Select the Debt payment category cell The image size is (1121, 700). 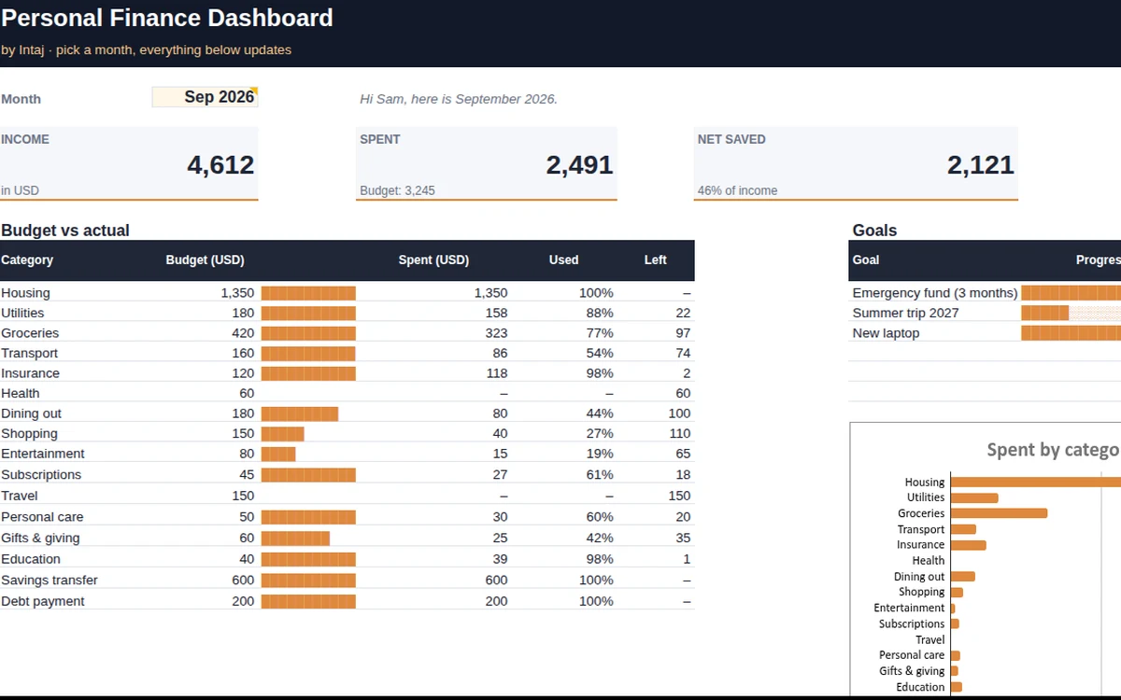pos(43,601)
